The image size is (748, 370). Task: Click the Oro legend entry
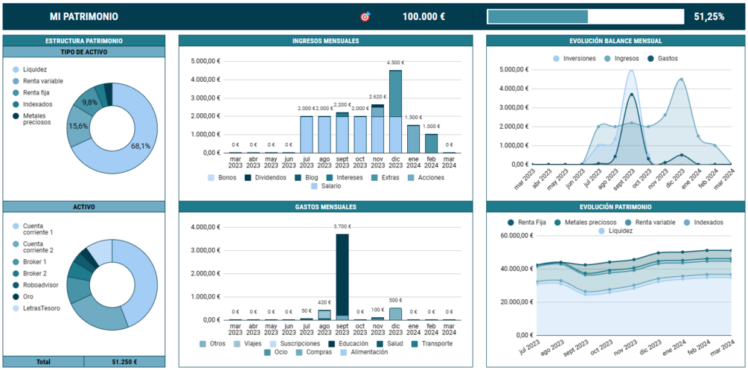click(23, 296)
